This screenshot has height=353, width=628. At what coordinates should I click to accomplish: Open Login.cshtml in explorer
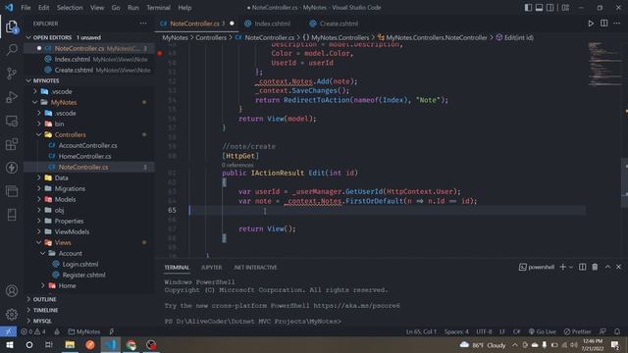tap(80, 264)
